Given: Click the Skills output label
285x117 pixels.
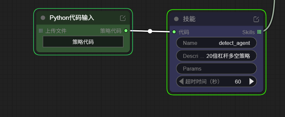Looking at the screenshot, I should (x=248, y=32).
